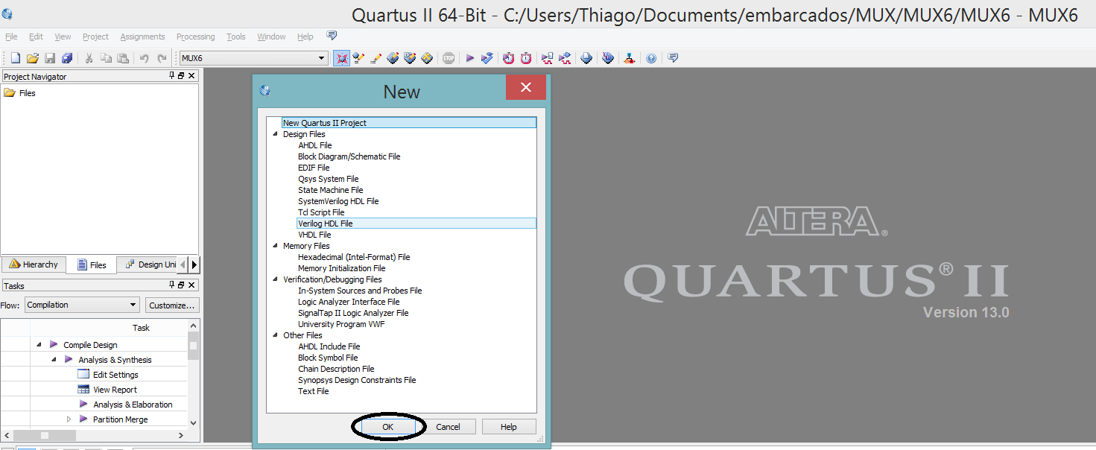Expand the Partition Merge task

tap(69, 419)
